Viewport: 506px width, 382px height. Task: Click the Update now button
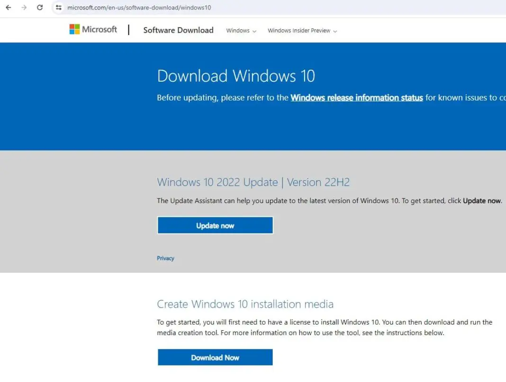tap(215, 225)
